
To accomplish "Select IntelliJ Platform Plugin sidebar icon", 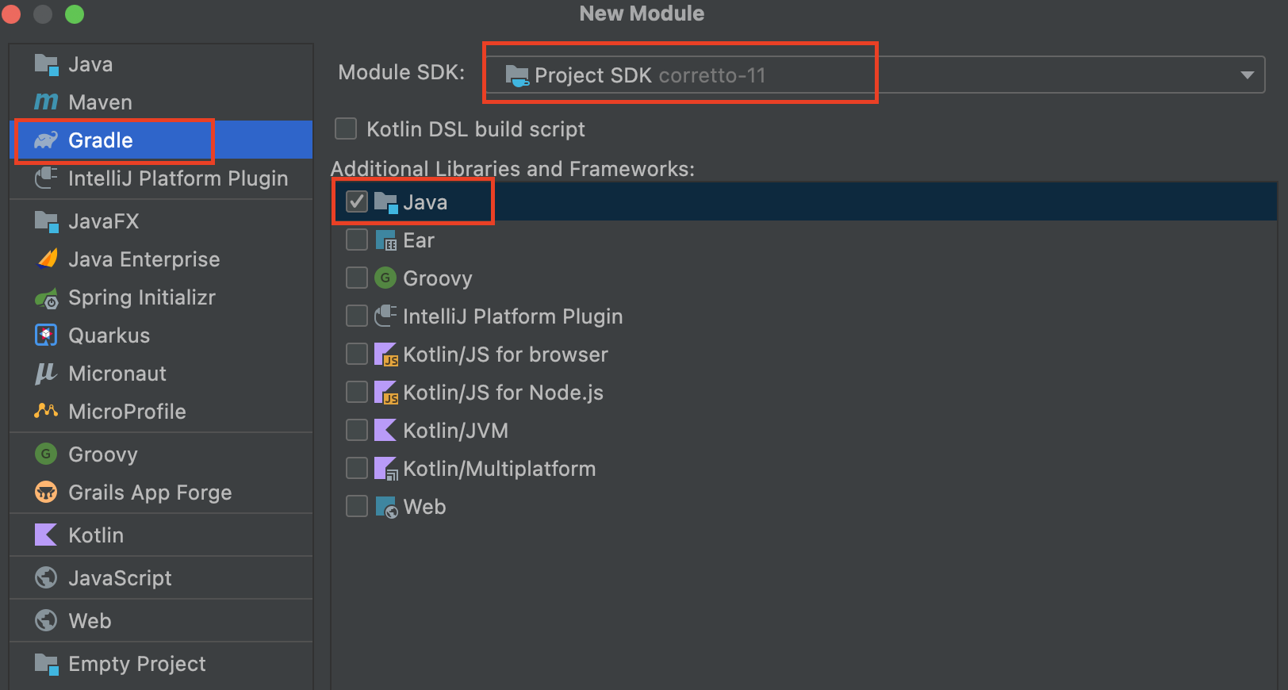I will coord(46,178).
